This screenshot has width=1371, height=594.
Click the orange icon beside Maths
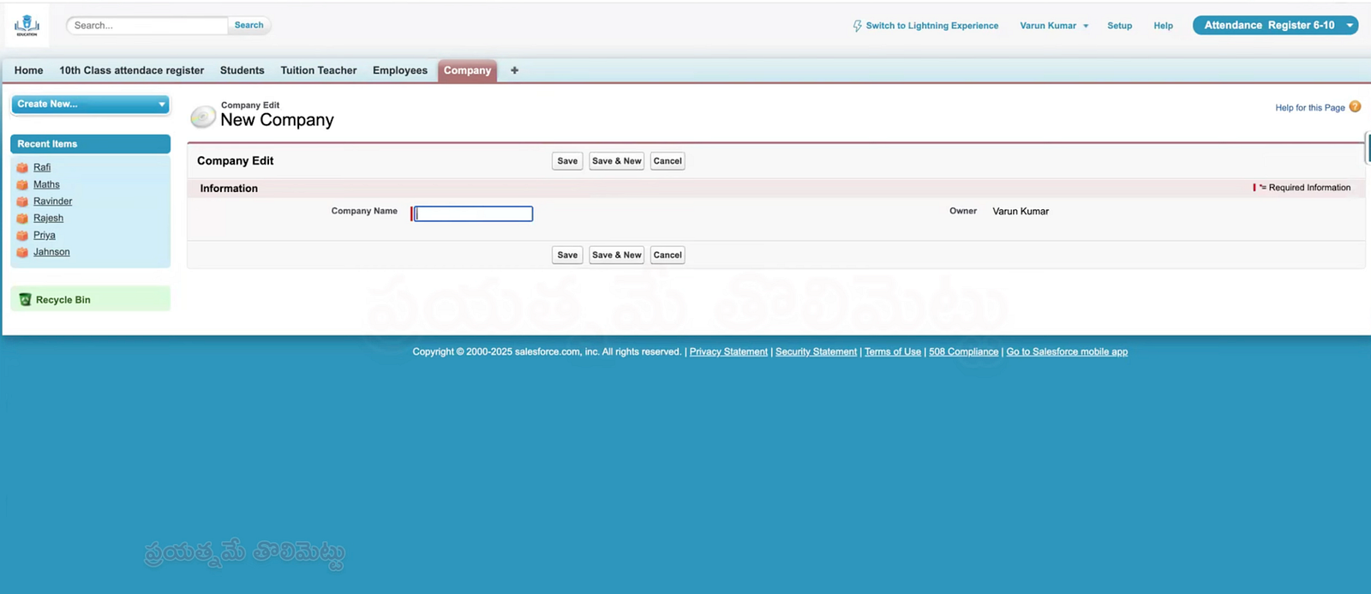click(22, 185)
